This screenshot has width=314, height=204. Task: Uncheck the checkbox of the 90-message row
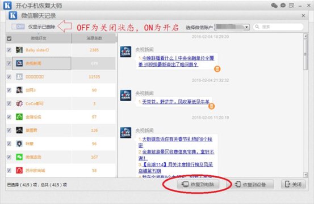pos(9,90)
